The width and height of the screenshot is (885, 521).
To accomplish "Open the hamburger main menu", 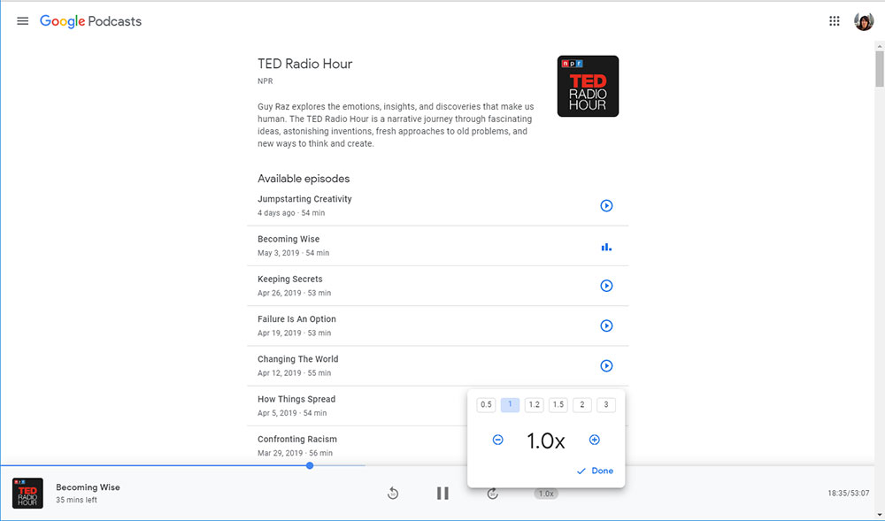I will [x=23, y=21].
